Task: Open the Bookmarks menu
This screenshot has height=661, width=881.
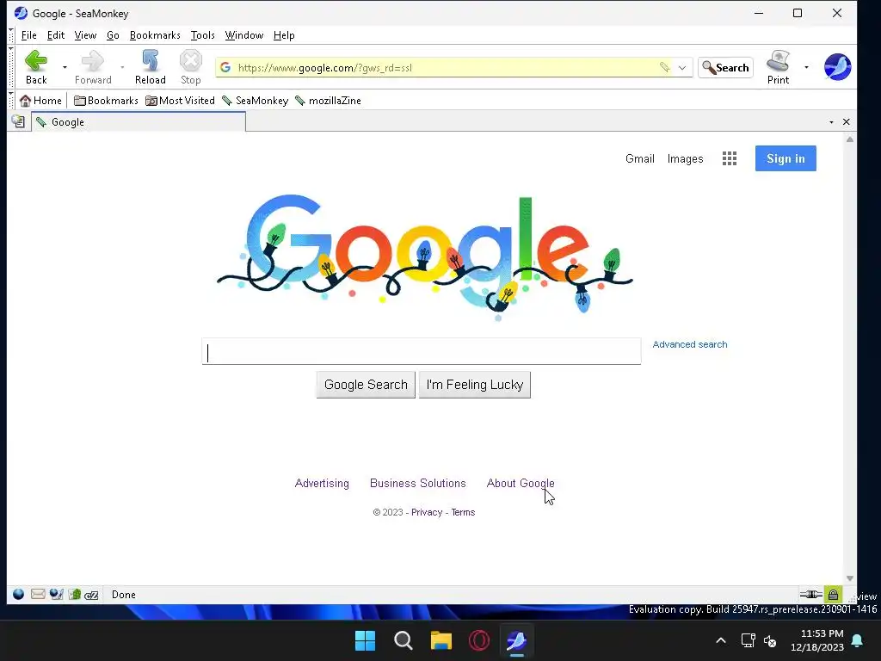Action: 155,34
